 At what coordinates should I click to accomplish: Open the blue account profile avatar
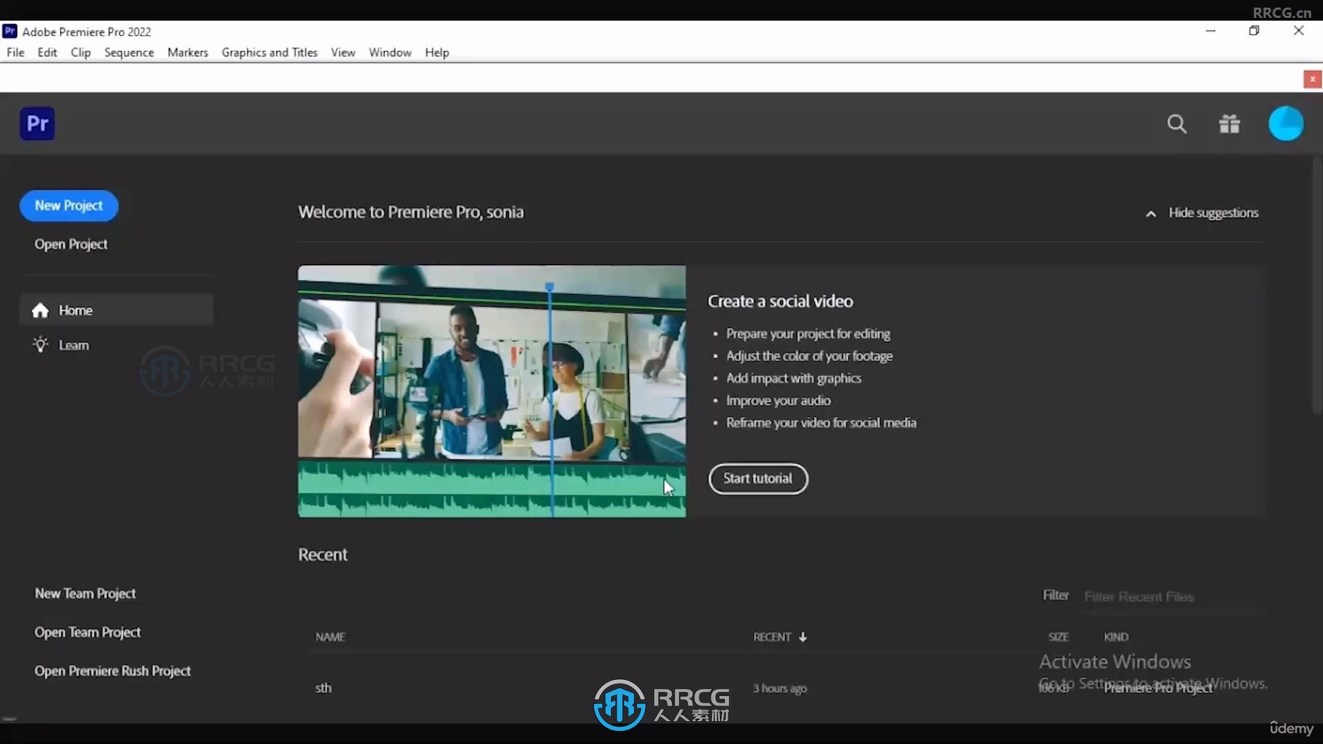1286,124
